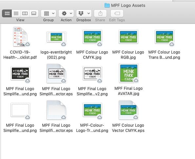Screen dimensions: 195x159
Task: Click cloud icon on Simplified v2.png logo
Action: tap(100, 81)
